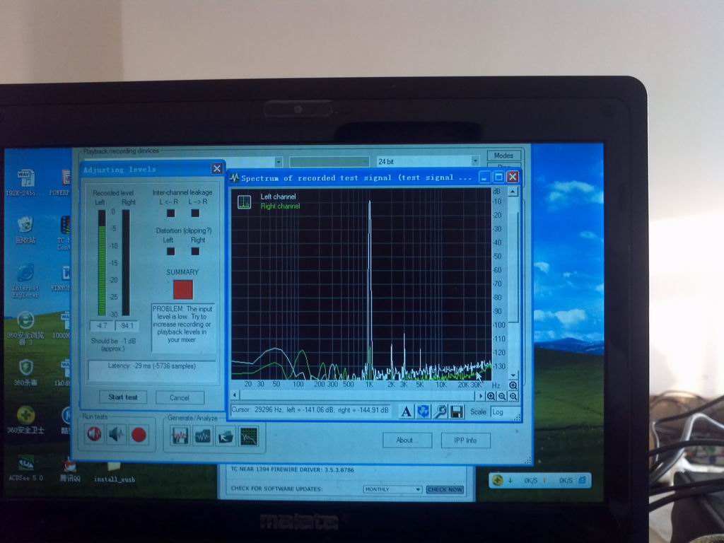
Task: Launch the 360安全浏览器 browser icon
Action: (25, 328)
